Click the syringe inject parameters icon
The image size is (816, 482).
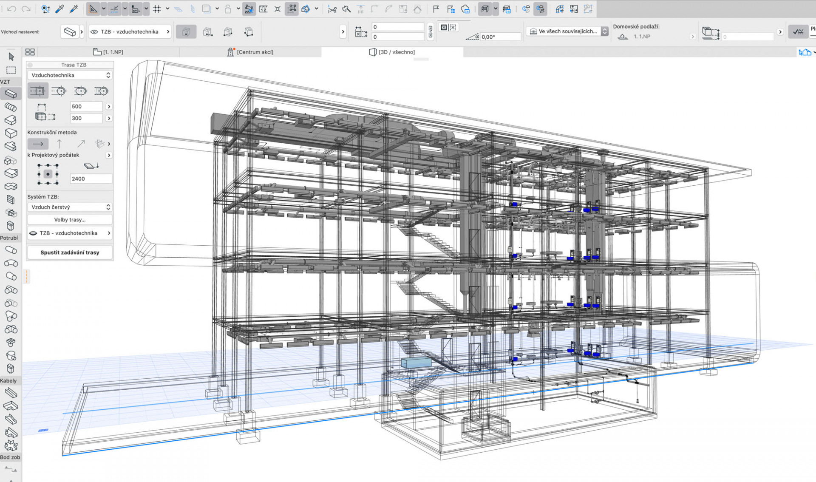[x=74, y=9]
